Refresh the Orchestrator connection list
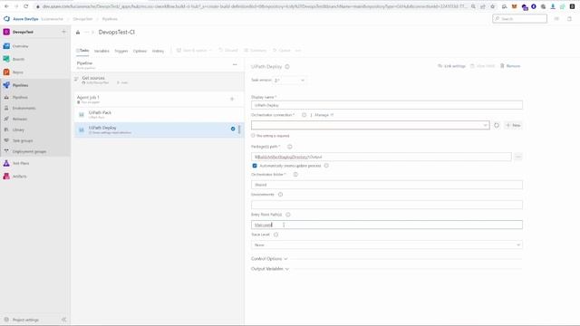The width and height of the screenshot is (580, 326). coord(497,125)
